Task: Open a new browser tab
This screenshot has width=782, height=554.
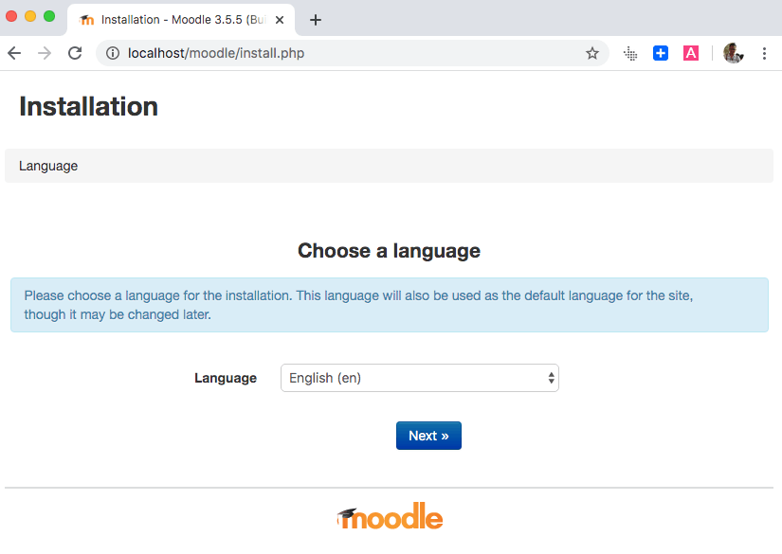Action: click(316, 19)
